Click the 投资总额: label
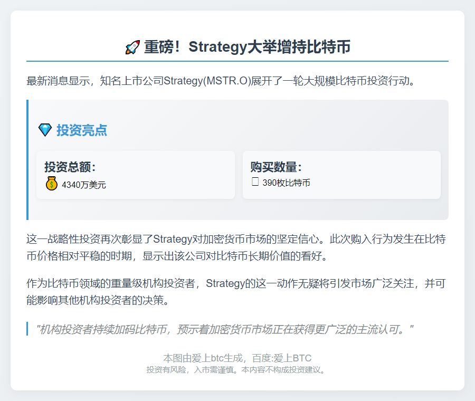475x401 pixels. (x=70, y=167)
